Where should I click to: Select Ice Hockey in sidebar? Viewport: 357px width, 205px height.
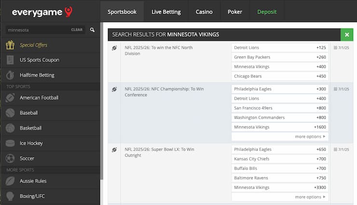tap(31, 143)
